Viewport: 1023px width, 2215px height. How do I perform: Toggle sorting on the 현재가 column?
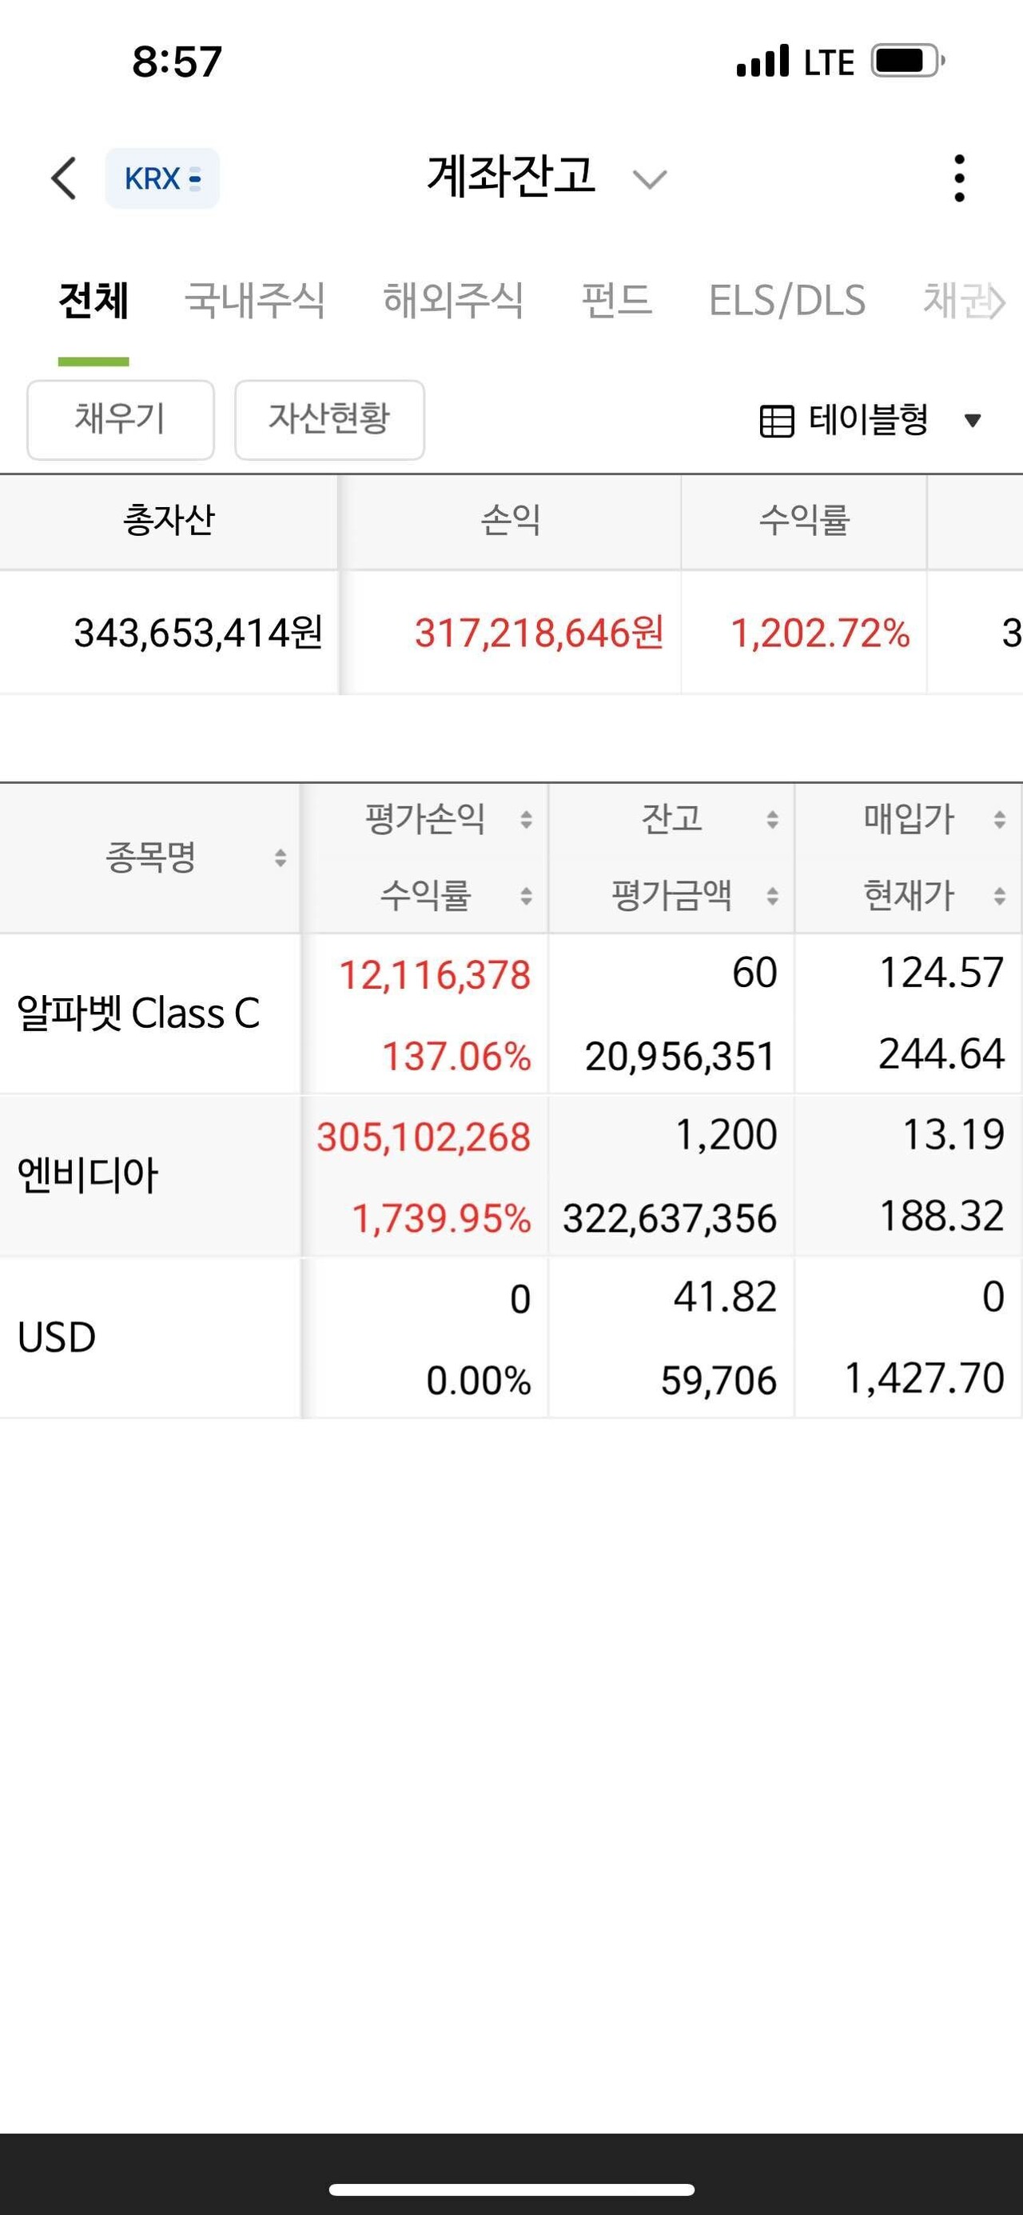[x=997, y=897]
